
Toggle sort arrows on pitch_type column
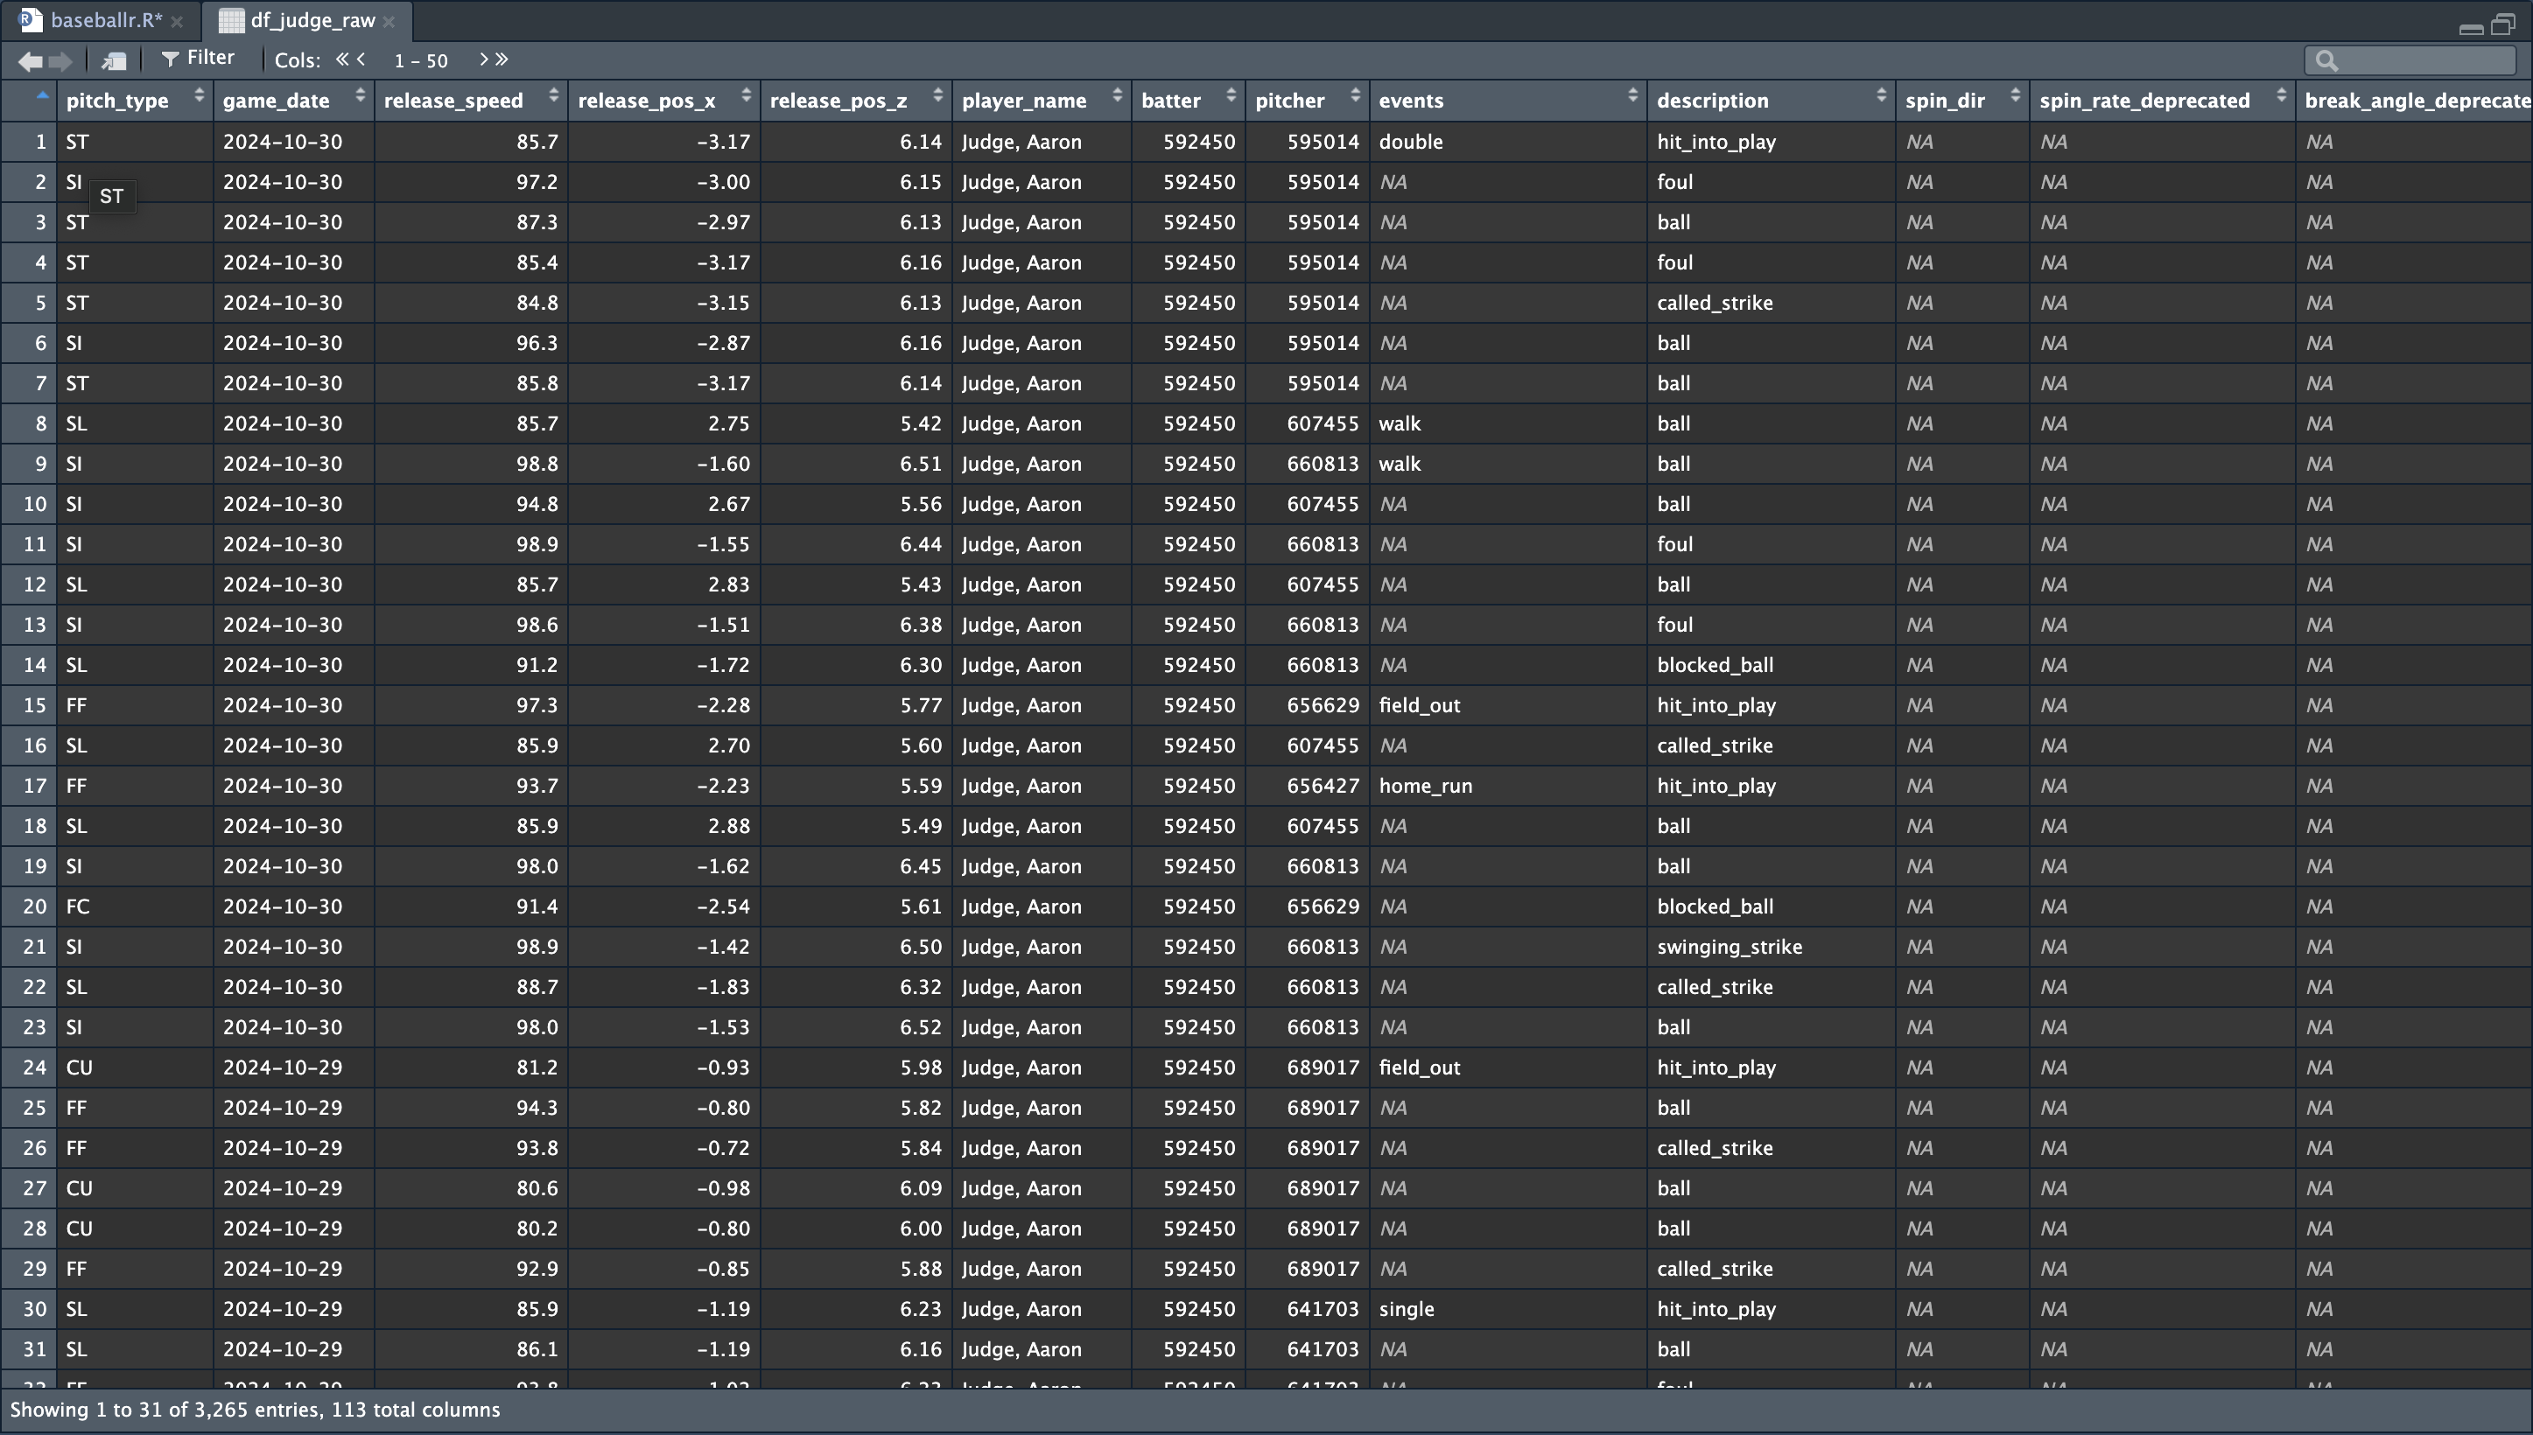click(x=199, y=95)
